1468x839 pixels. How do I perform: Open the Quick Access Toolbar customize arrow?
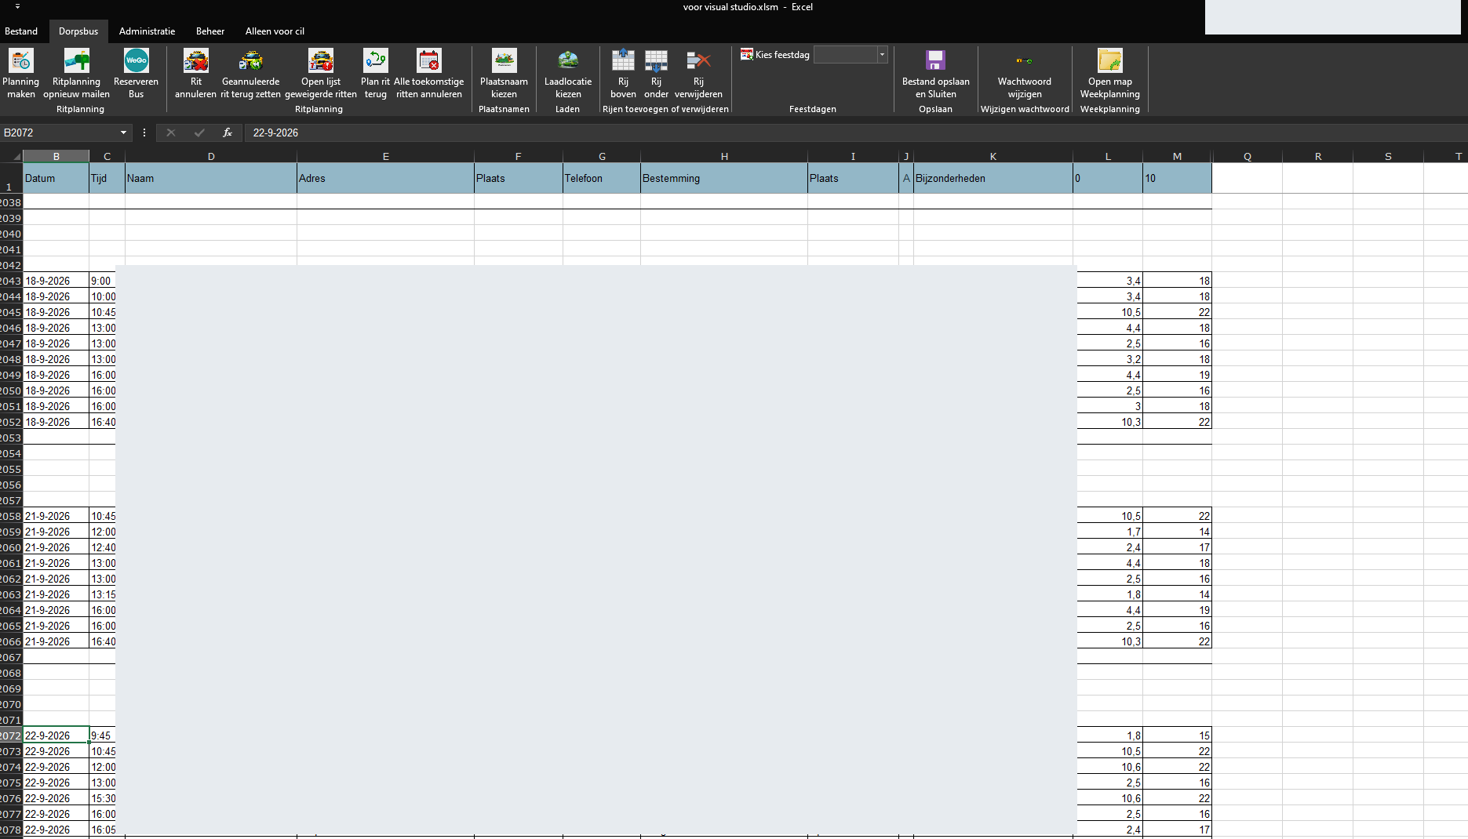pyautogui.click(x=17, y=6)
